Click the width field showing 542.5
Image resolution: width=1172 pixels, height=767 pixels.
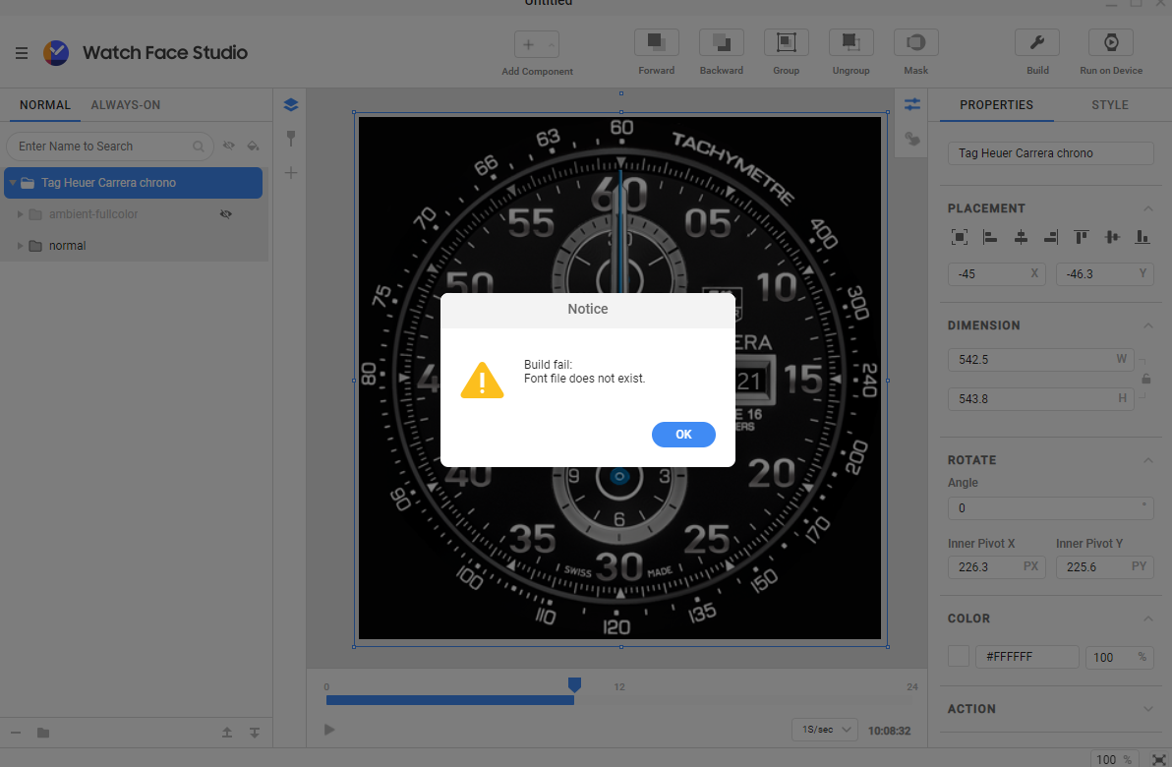click(x=1040, y=360)
